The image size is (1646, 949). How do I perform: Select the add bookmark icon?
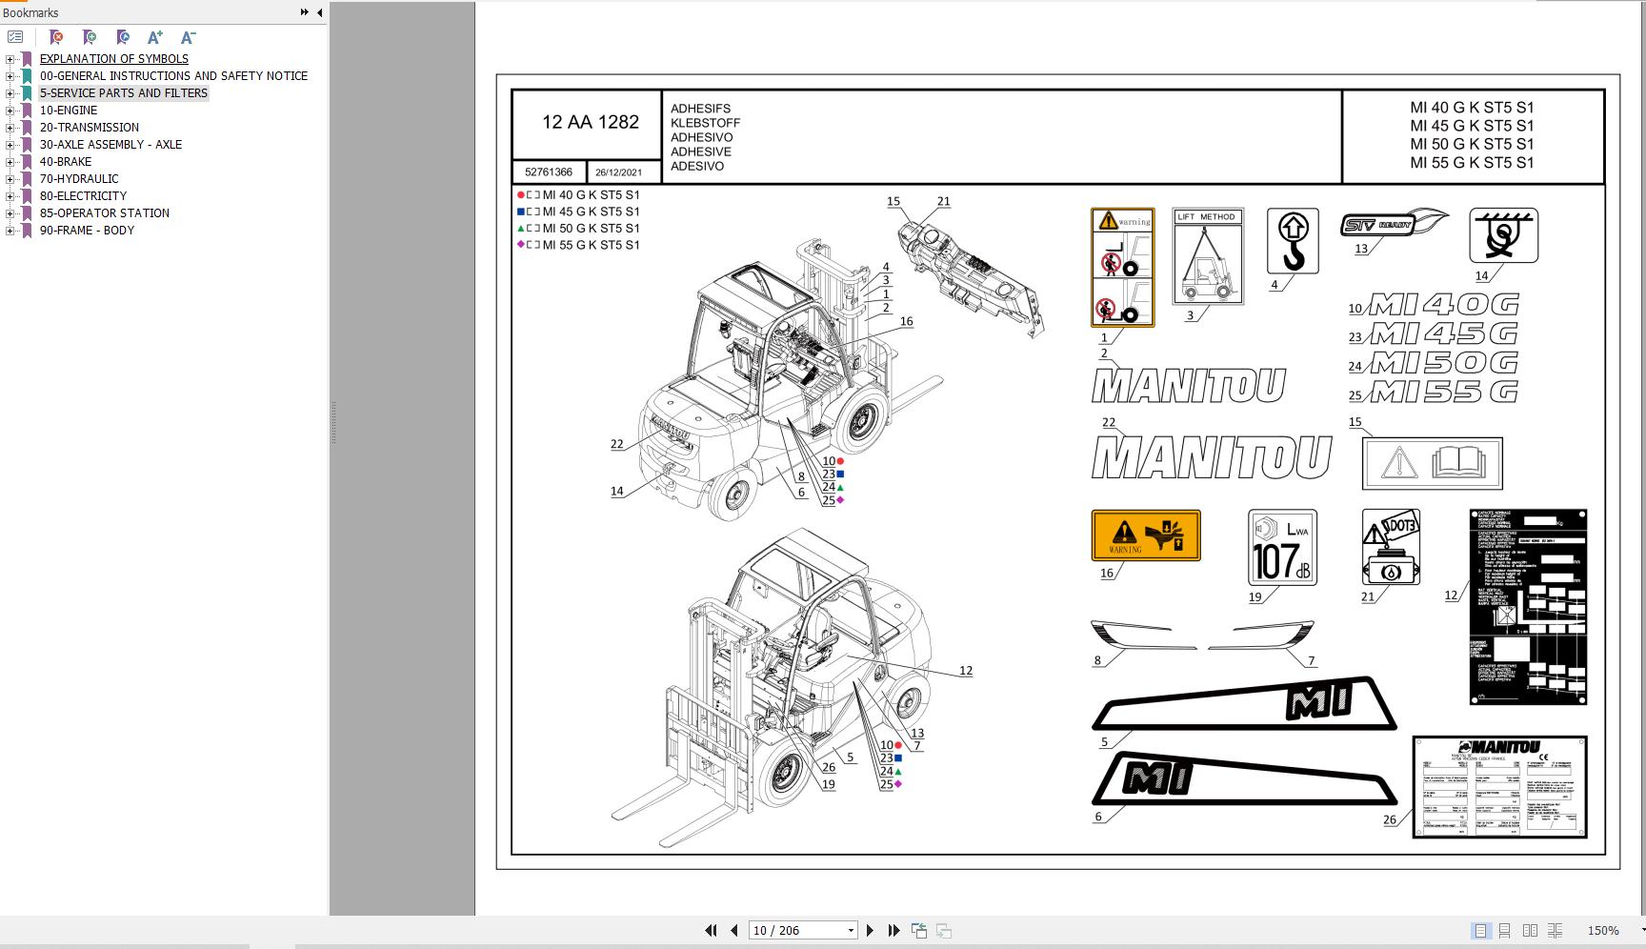pos(90,37)
